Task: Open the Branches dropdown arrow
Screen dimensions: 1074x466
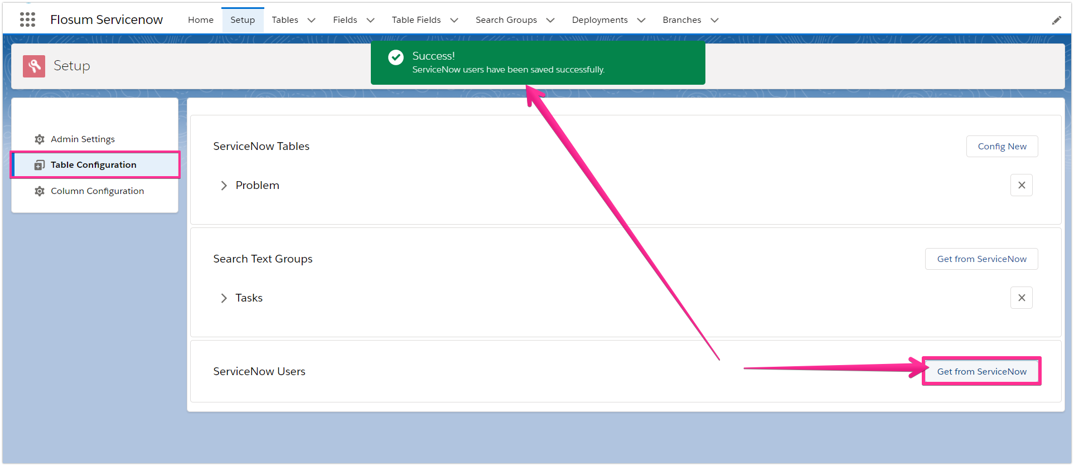Action: click(x=715, y=20)
